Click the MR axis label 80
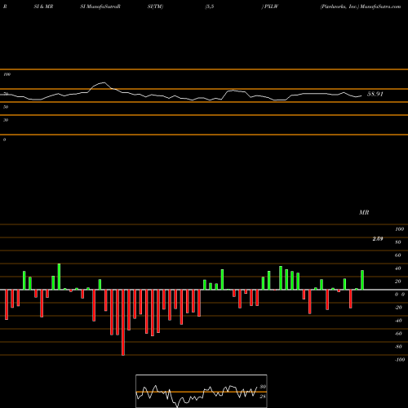The width and height of the screenshot is (408, 408). pyautogui.click(x=398, y=242)
